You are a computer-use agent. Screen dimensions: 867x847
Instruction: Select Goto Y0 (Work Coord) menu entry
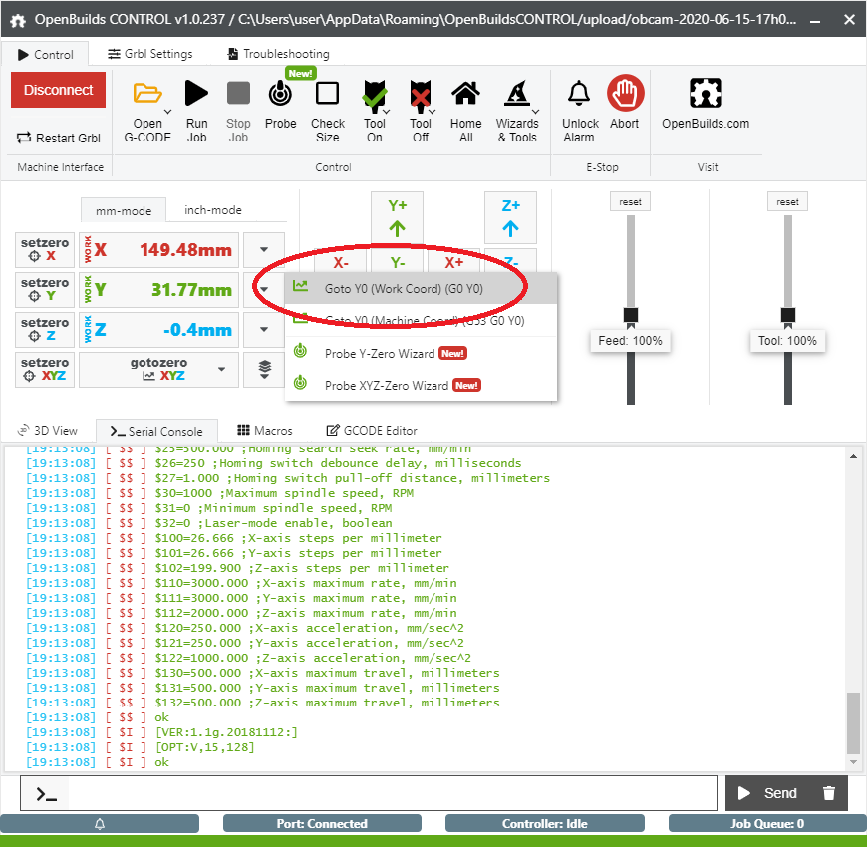point(421,288)
